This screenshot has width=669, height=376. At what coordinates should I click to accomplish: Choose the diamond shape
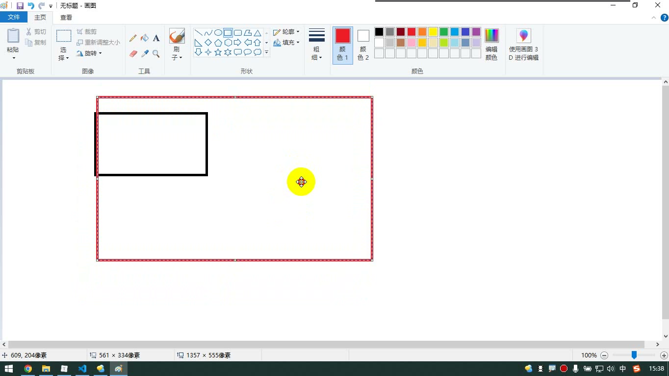(208, 43)
